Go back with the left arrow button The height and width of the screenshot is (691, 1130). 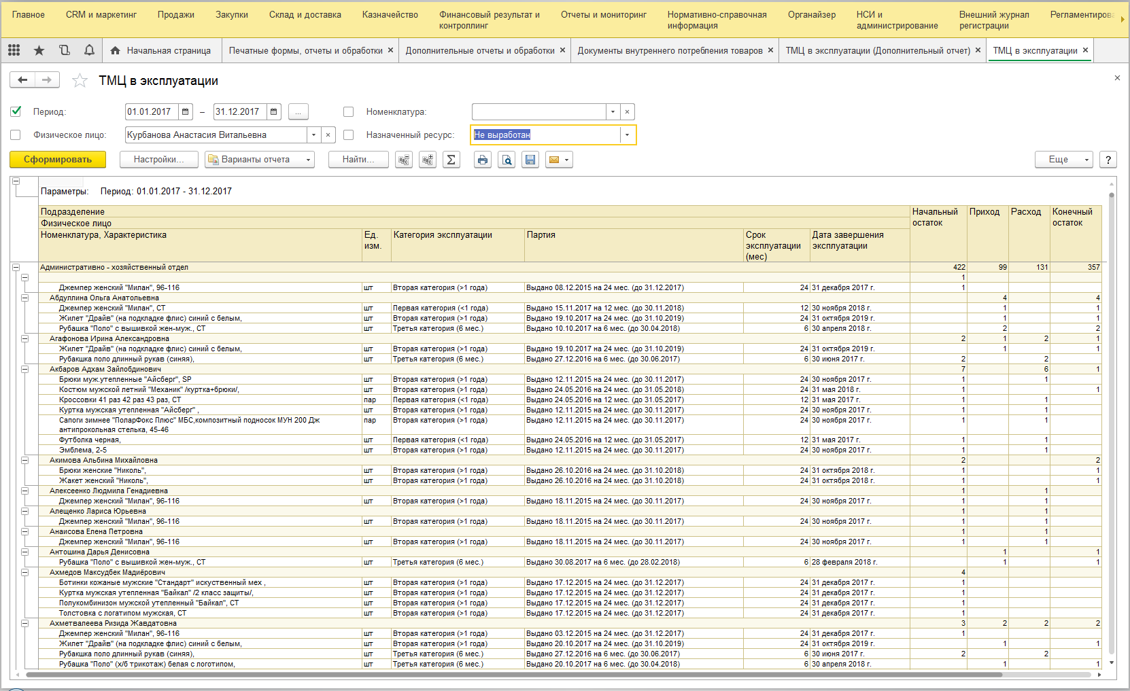click(22, 80)
